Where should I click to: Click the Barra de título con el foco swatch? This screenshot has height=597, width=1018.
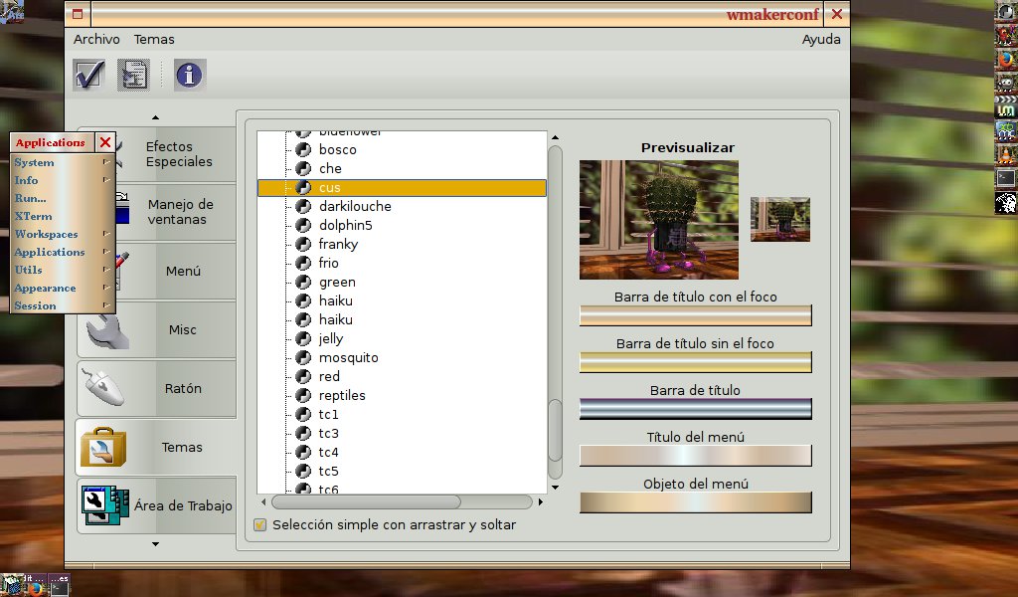coord(695,315)
